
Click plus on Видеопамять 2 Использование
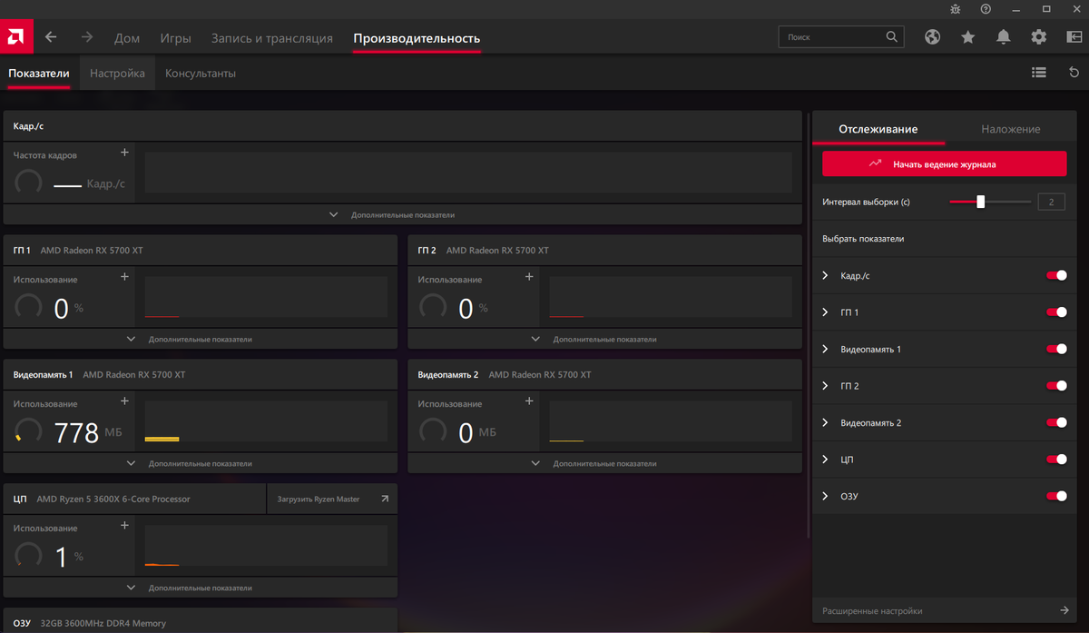(530, 401)
